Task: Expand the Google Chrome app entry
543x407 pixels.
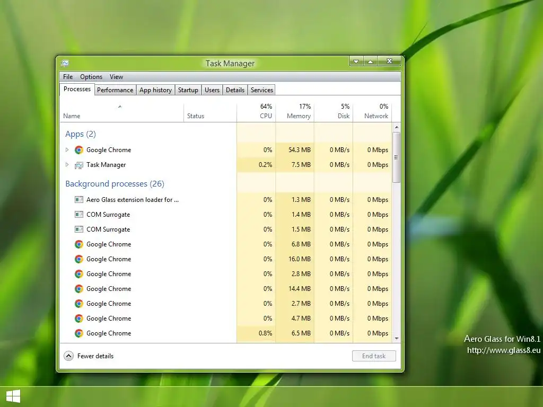Action: (67, 150)
